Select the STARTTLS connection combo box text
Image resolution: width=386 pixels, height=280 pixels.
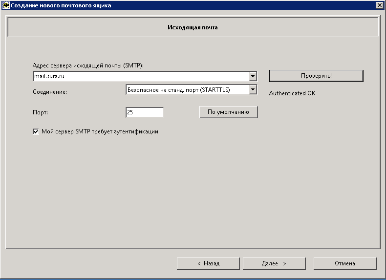point(187,90)
